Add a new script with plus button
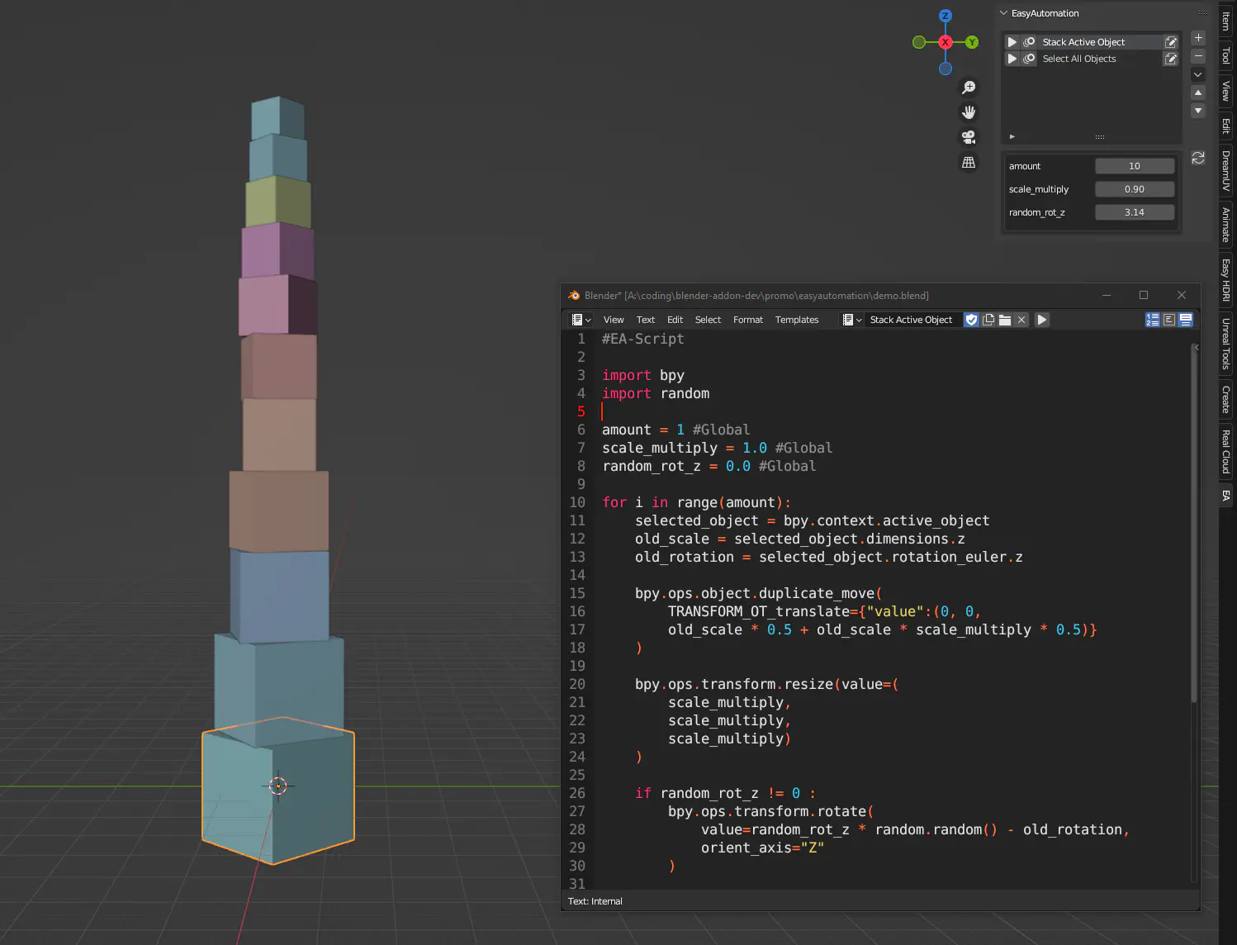The height and width of the screenshot is (945, 1237). pos(1198,38)
